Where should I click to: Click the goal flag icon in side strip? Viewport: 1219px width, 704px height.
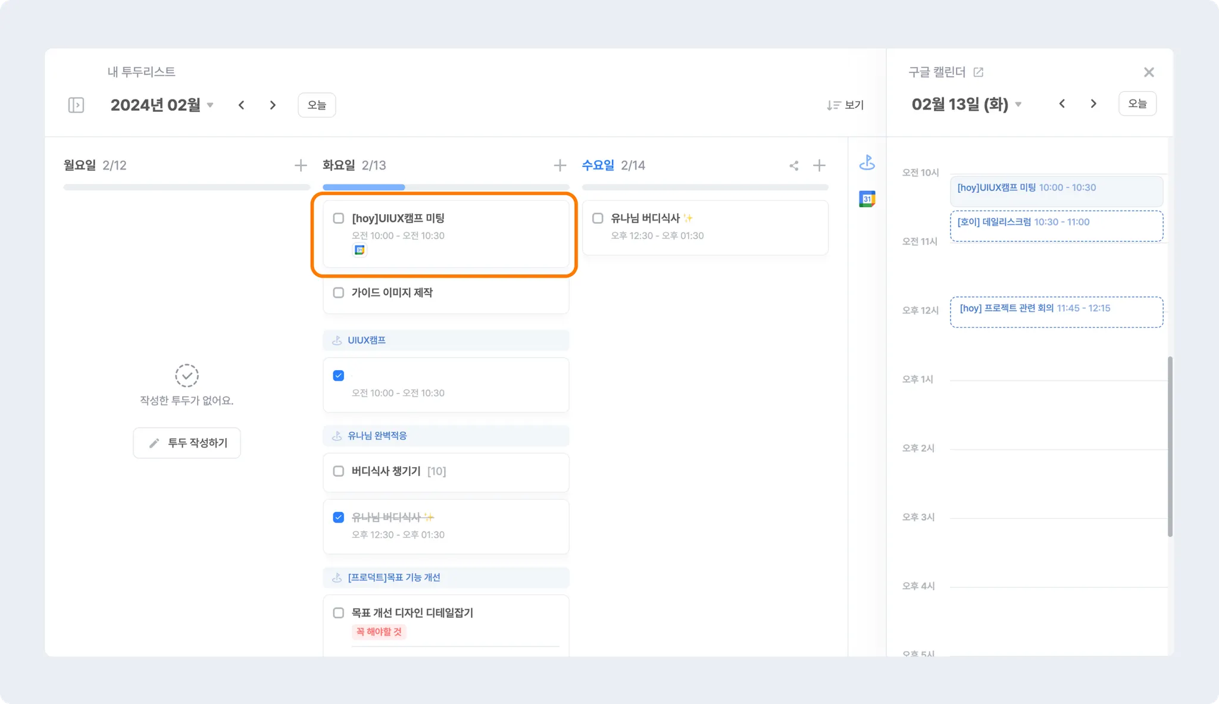pyautogui.click(x=867, y=162)
